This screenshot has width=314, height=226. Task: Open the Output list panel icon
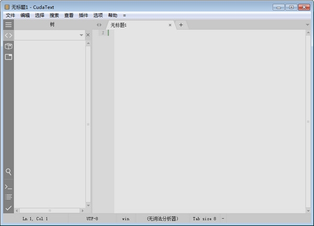[x=8, y=197]
